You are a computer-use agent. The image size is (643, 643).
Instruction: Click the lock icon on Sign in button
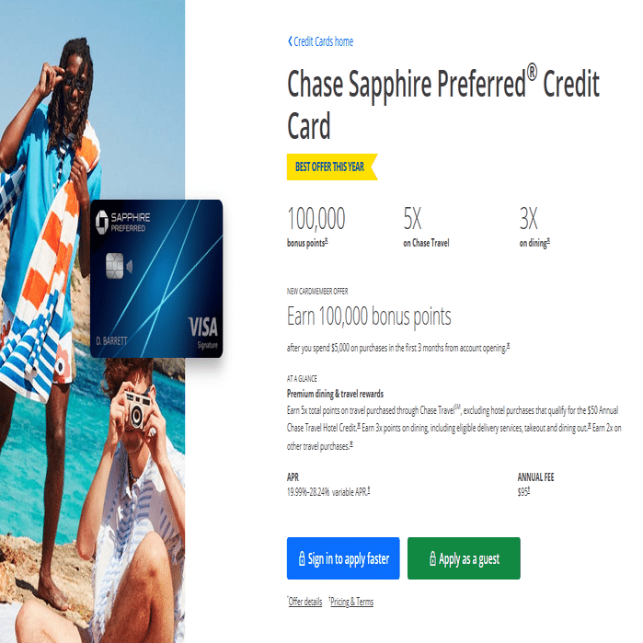click(302, 558)
